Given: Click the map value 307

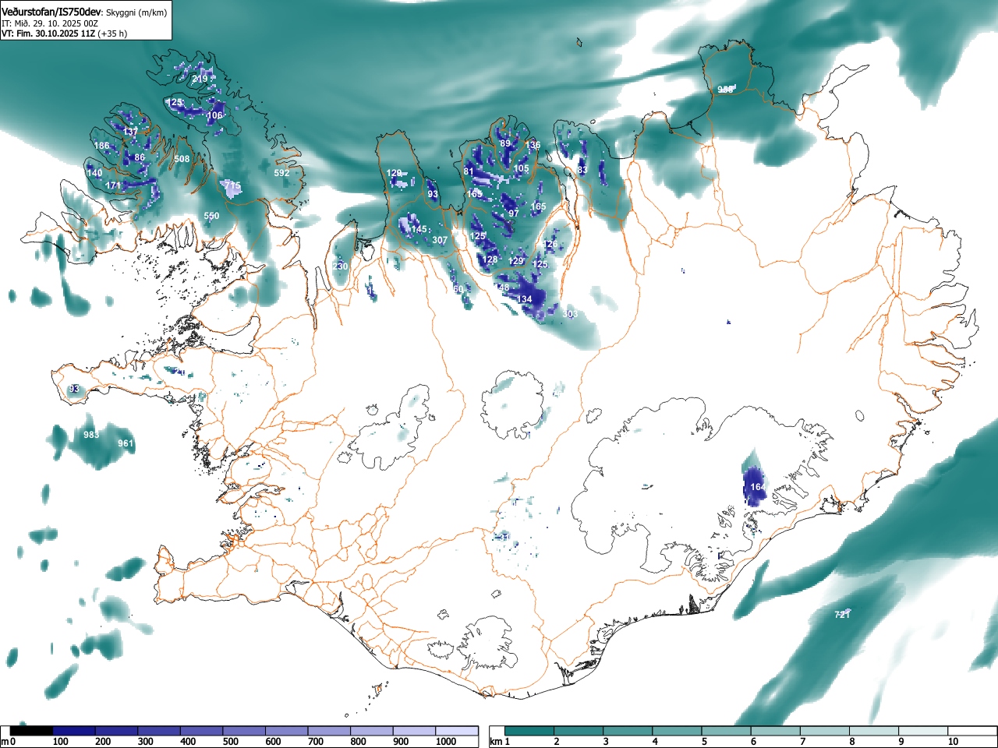Looking at the screenshot, I should tap(440, 240).
